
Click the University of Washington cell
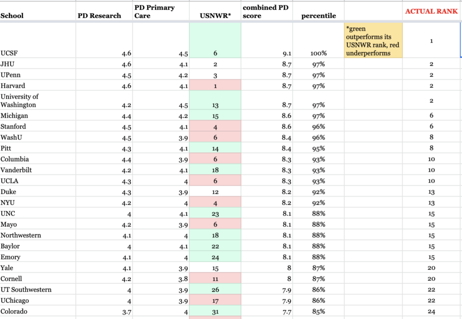(19, 101)
